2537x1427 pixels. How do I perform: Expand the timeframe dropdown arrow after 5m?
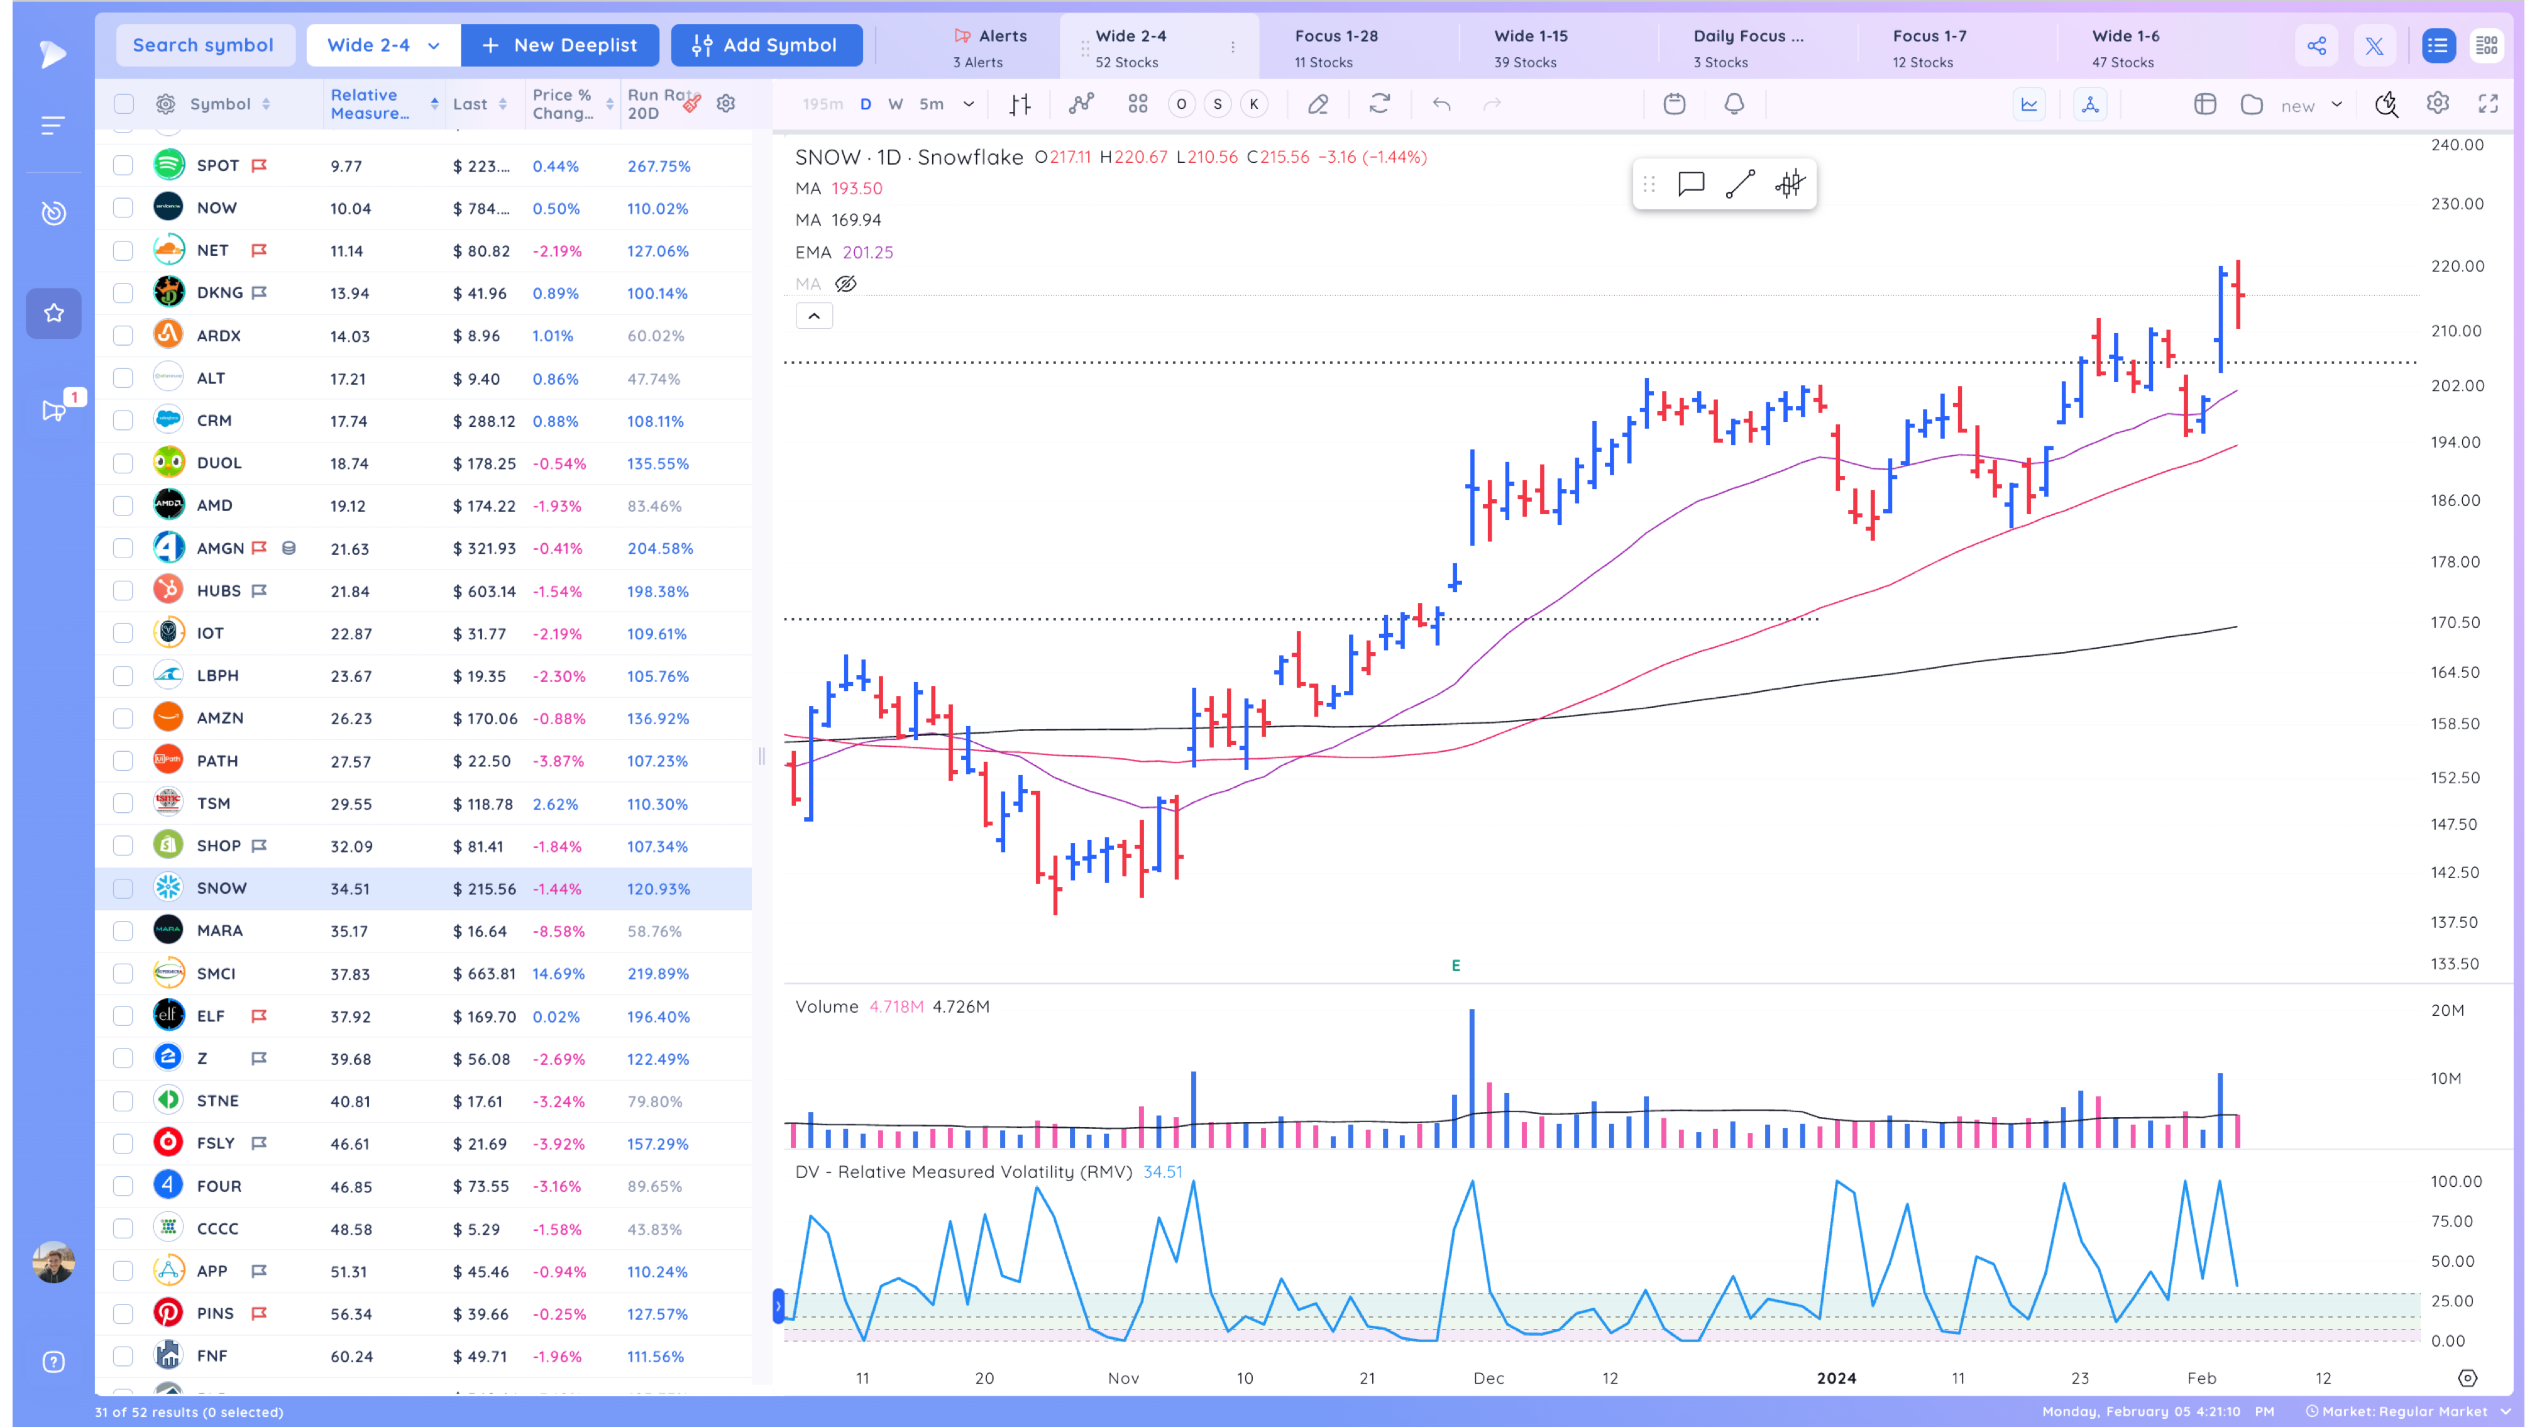click(969, 104)
